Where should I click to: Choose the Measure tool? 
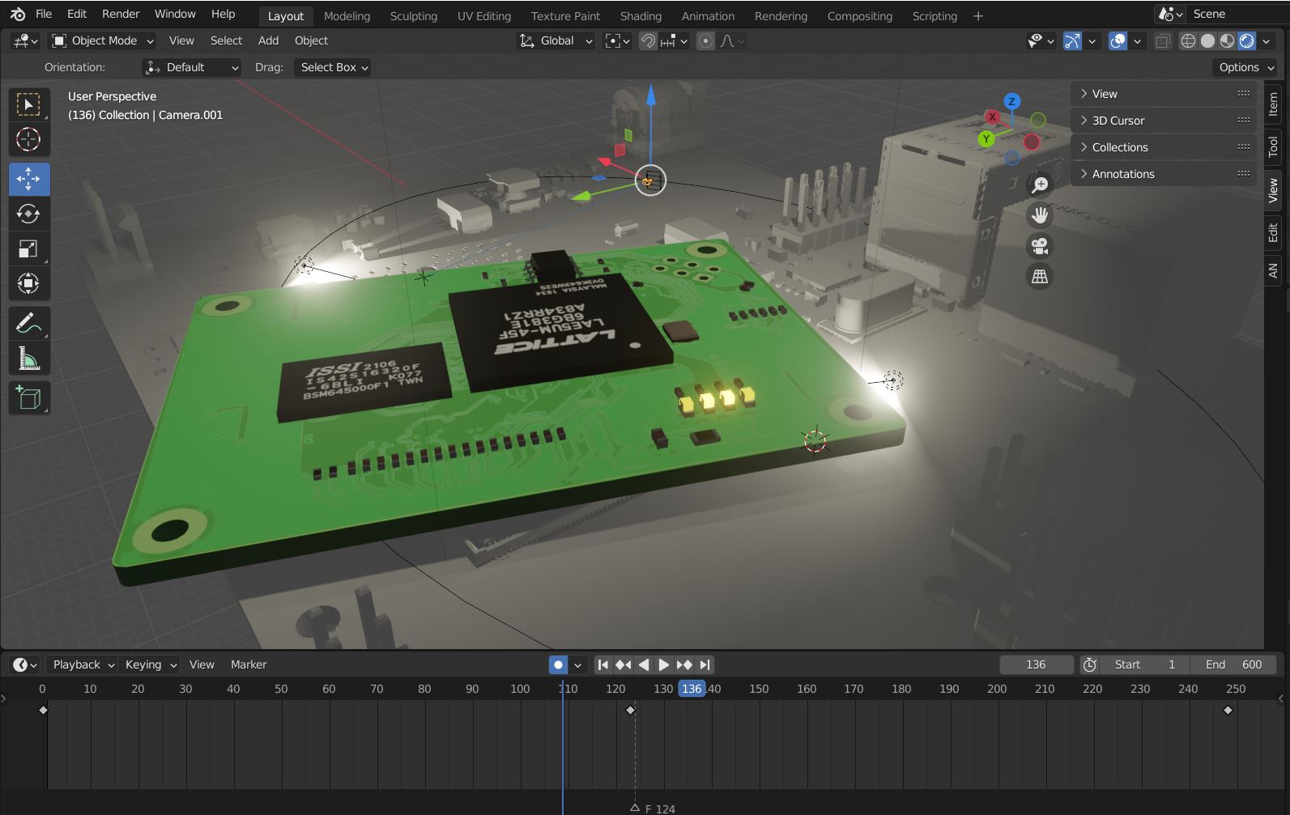pyautogui.click(x=28, y=359)
